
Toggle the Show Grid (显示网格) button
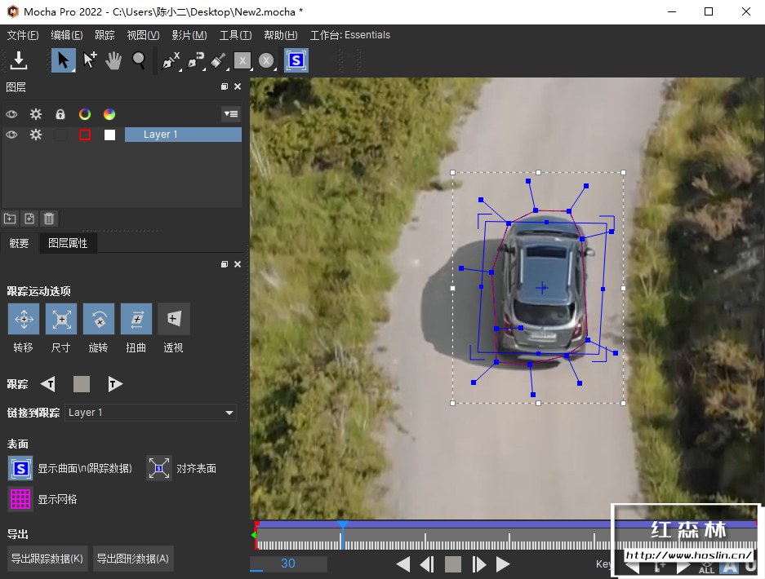coord(20,498)
